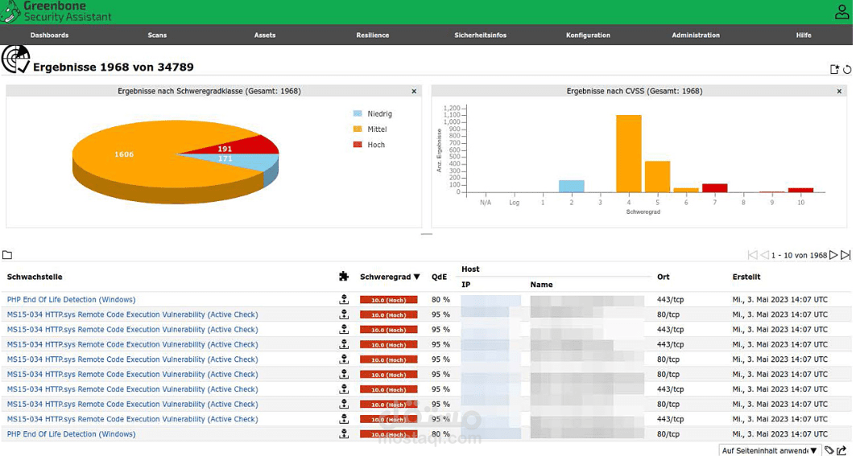Open the user account icon
The width and height of the screenshot is (860, 456).
click(x=841, y=12)
